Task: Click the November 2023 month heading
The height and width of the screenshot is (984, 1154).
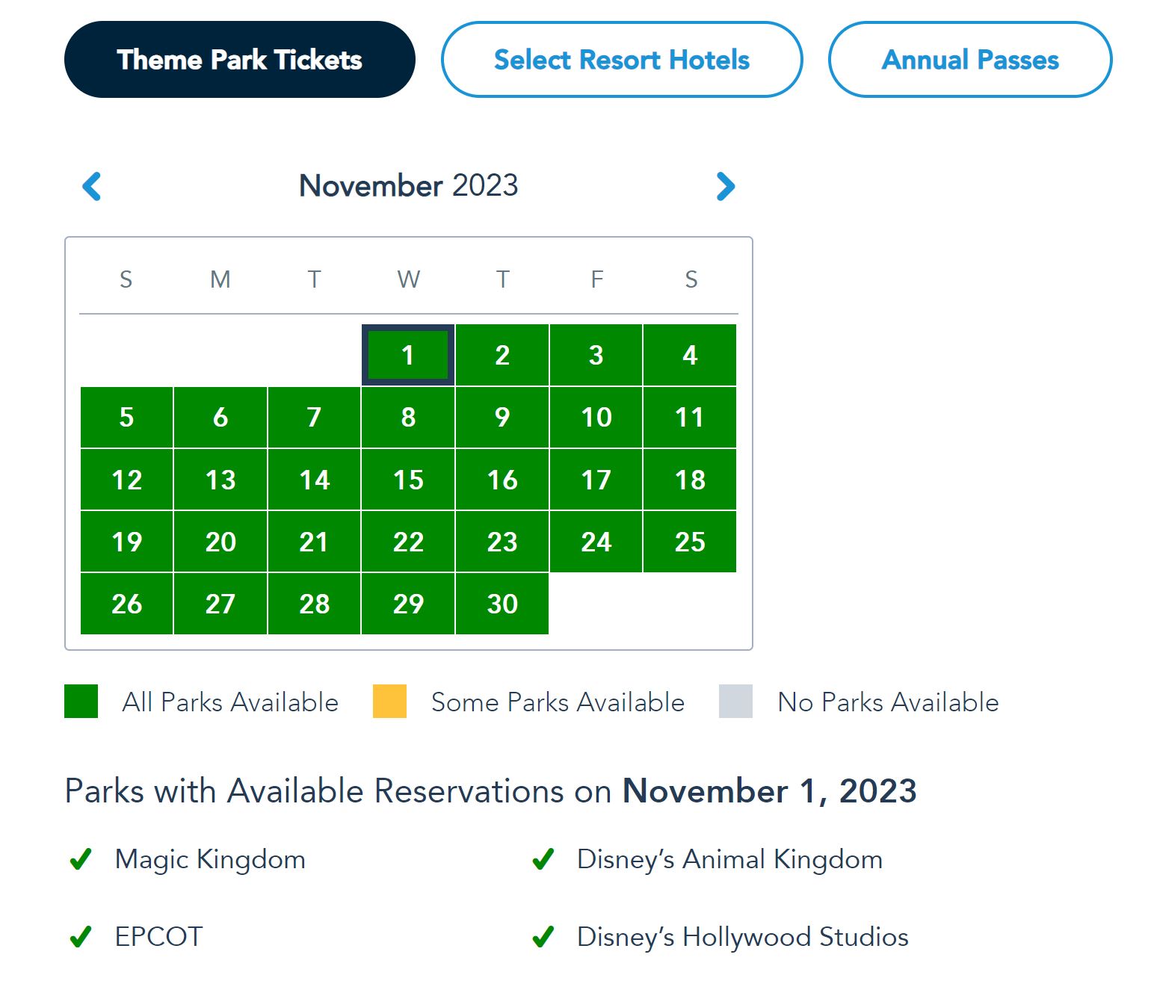Action: point(408,185)
